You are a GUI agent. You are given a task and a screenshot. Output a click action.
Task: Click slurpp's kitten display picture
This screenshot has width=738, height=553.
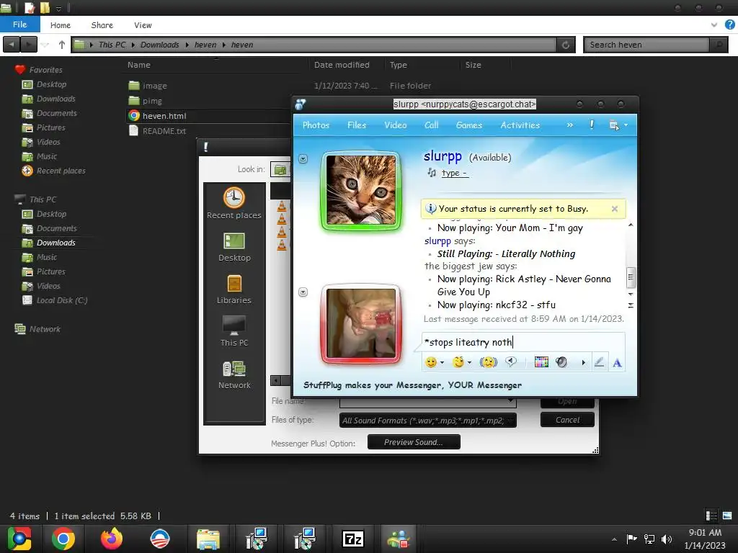point(361,190)
